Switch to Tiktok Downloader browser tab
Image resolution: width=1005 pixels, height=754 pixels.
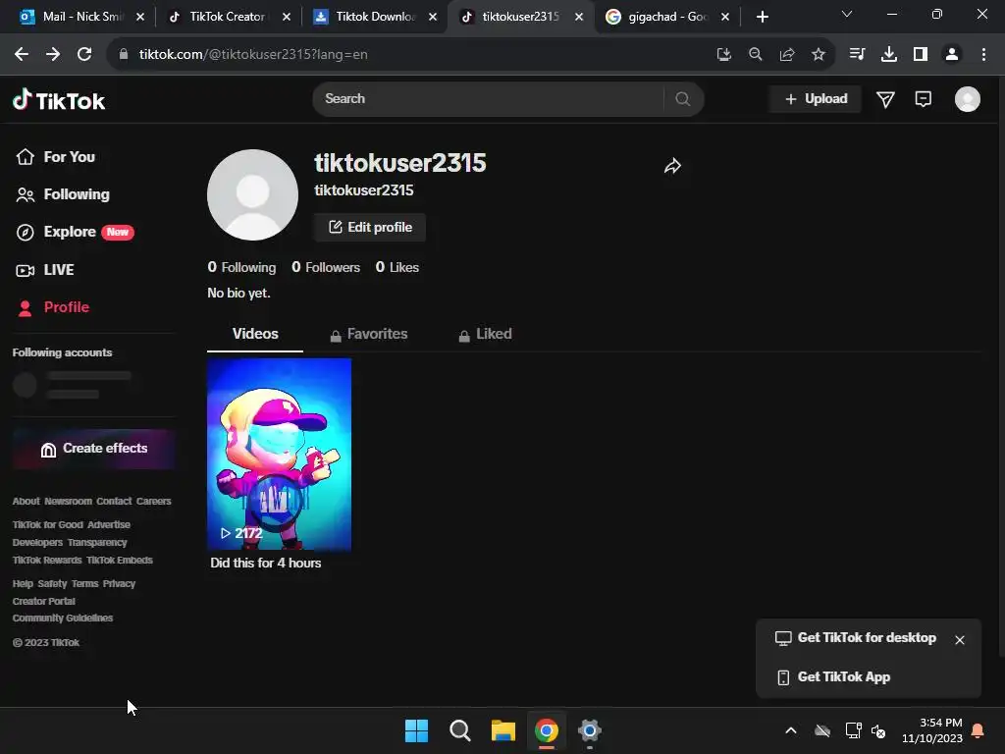click(x=375, y=17)
